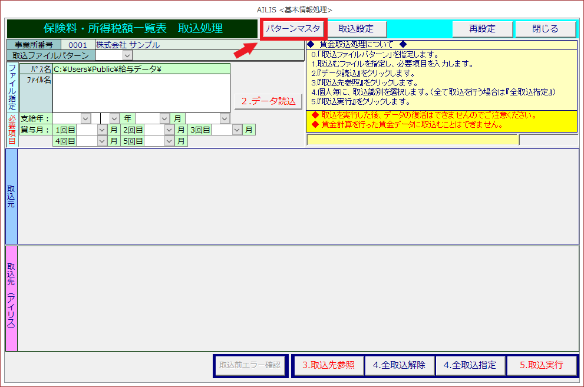The height and width of the screenshot is (387, 584).
Task: Open the 賞与月 1回目 month dropdown
Action: pos(102,130)
